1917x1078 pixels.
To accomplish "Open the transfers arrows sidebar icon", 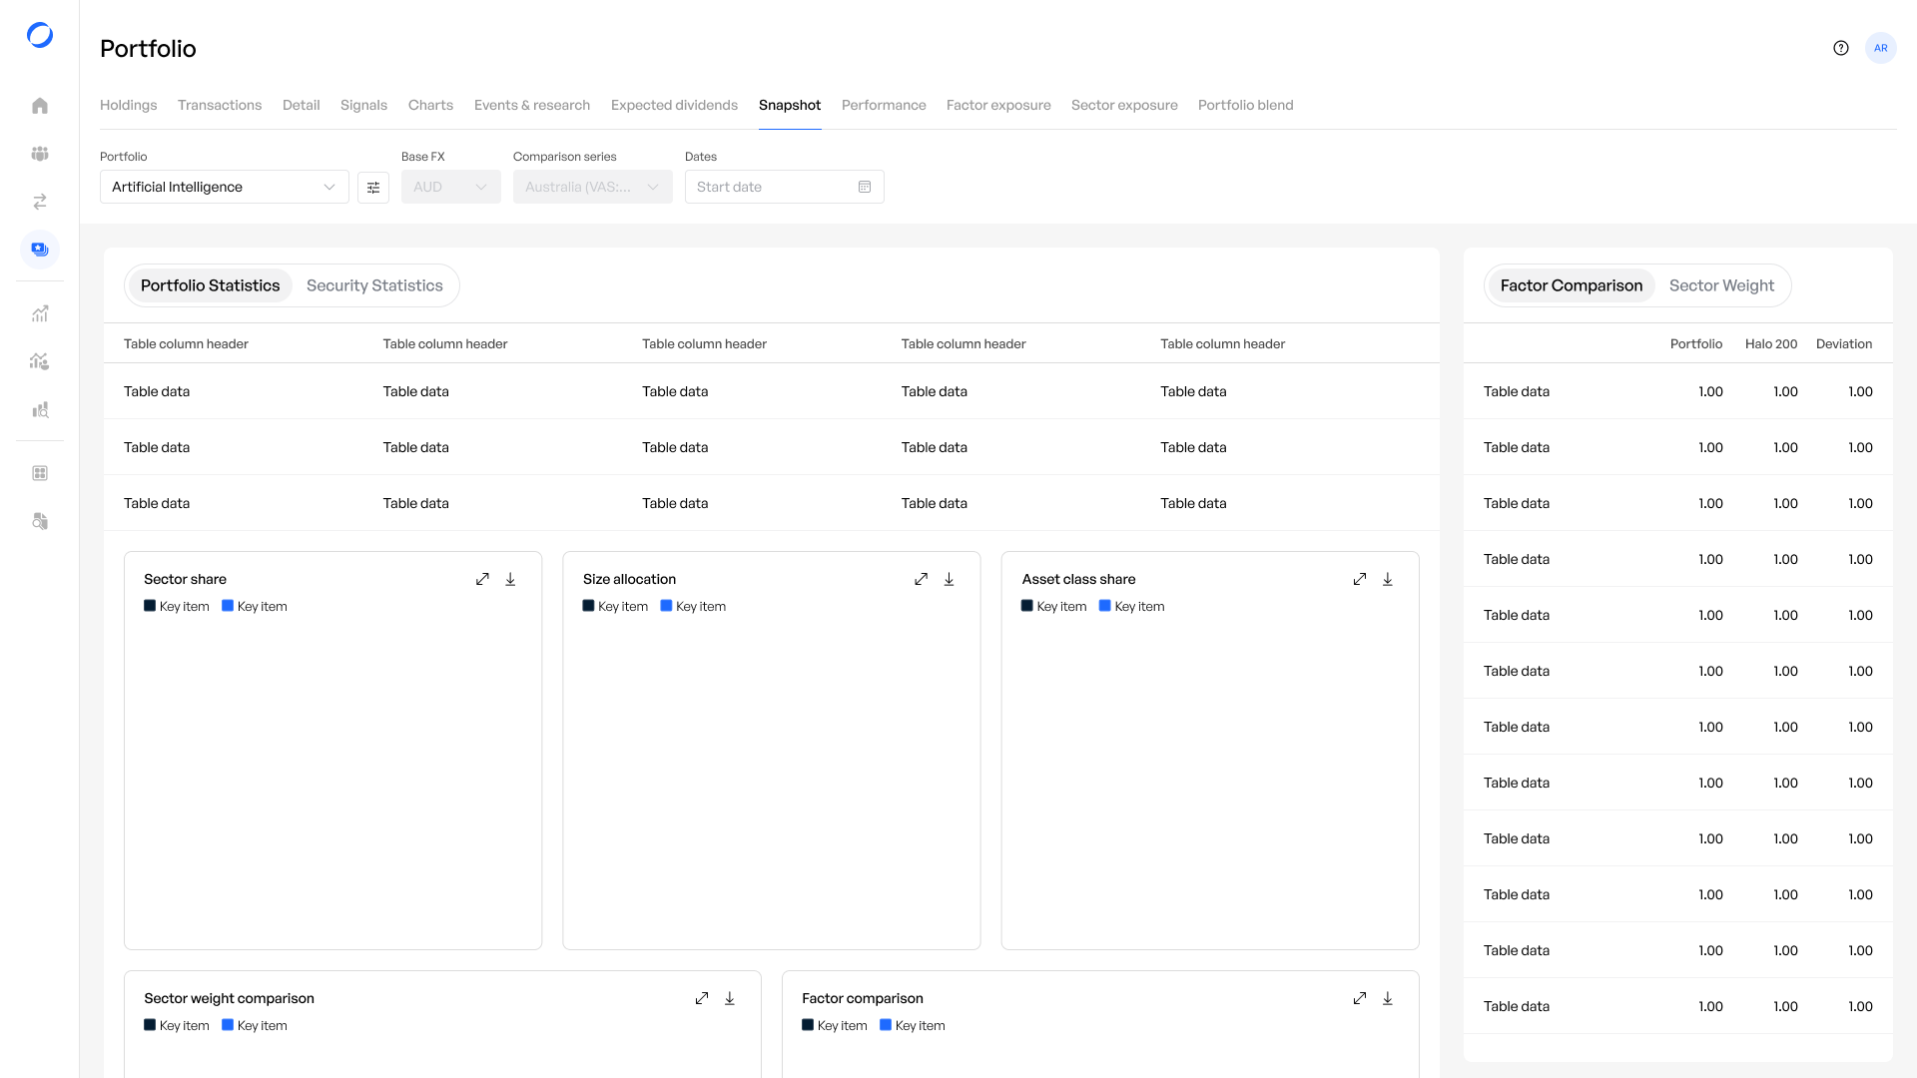I will (40, 202).
